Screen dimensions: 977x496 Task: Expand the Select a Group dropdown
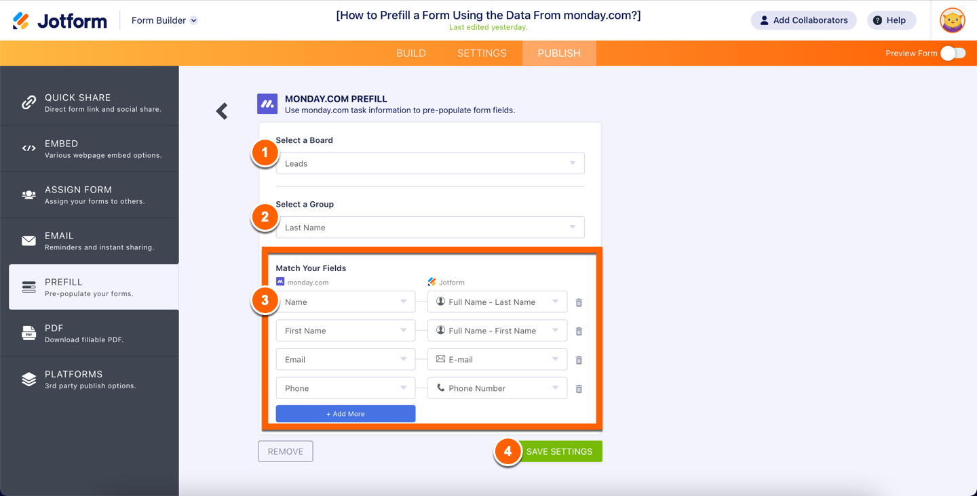pos(429,228)
